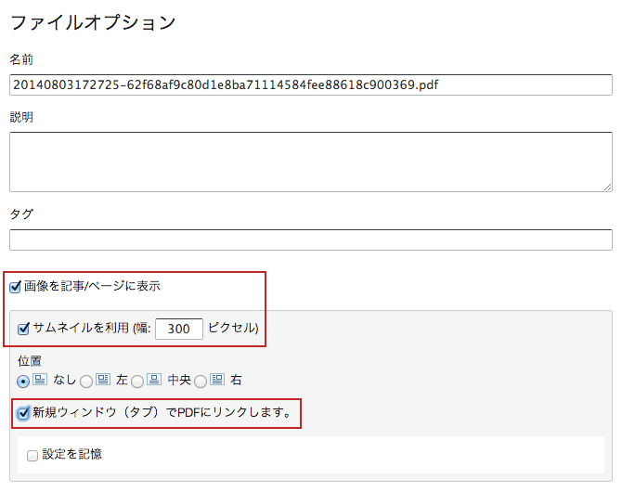Image resolution: width=622 pixels, height=492 pixels.
Task: Click the ファイルオプション heading
Action: (93, 22)
